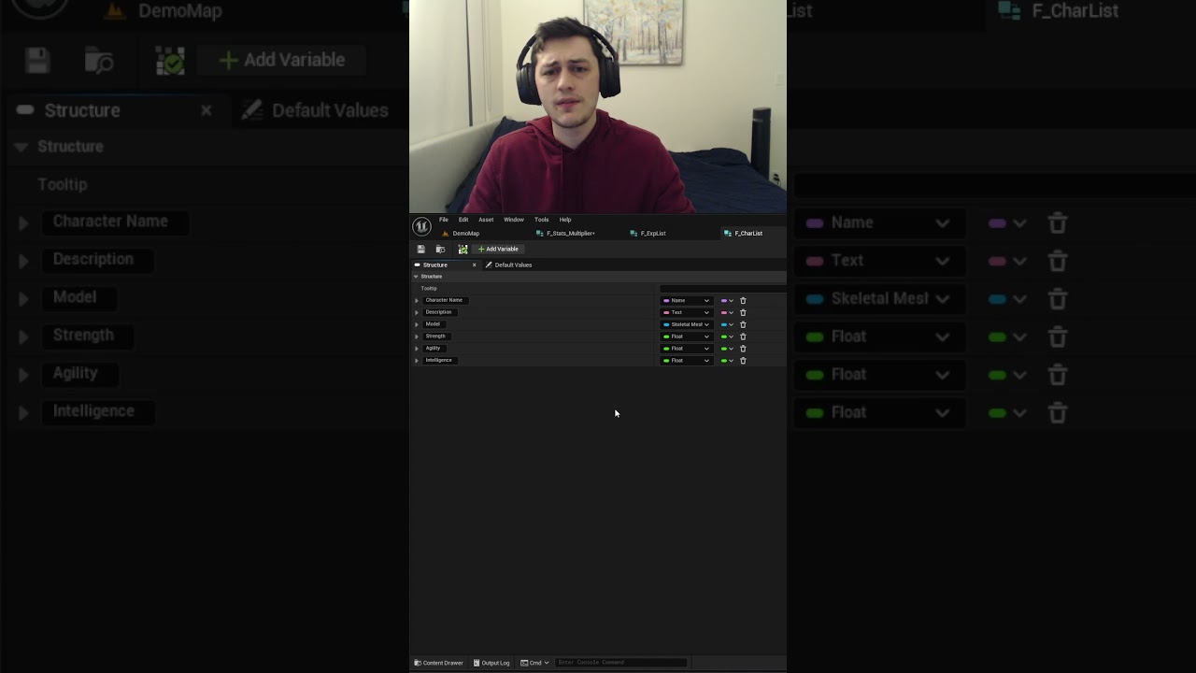Click the Tooltip text field
Viewport: 1196px width, 673px height.
(x=722, y=289)
